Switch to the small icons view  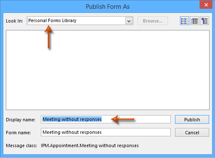(x=185, y=21)
